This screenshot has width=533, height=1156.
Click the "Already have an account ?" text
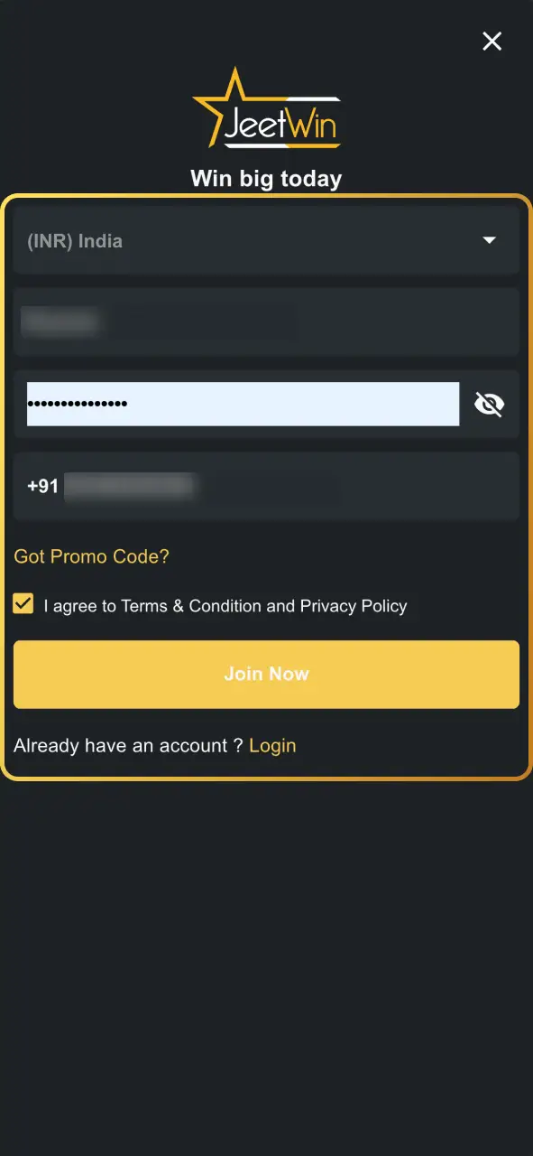128,745
